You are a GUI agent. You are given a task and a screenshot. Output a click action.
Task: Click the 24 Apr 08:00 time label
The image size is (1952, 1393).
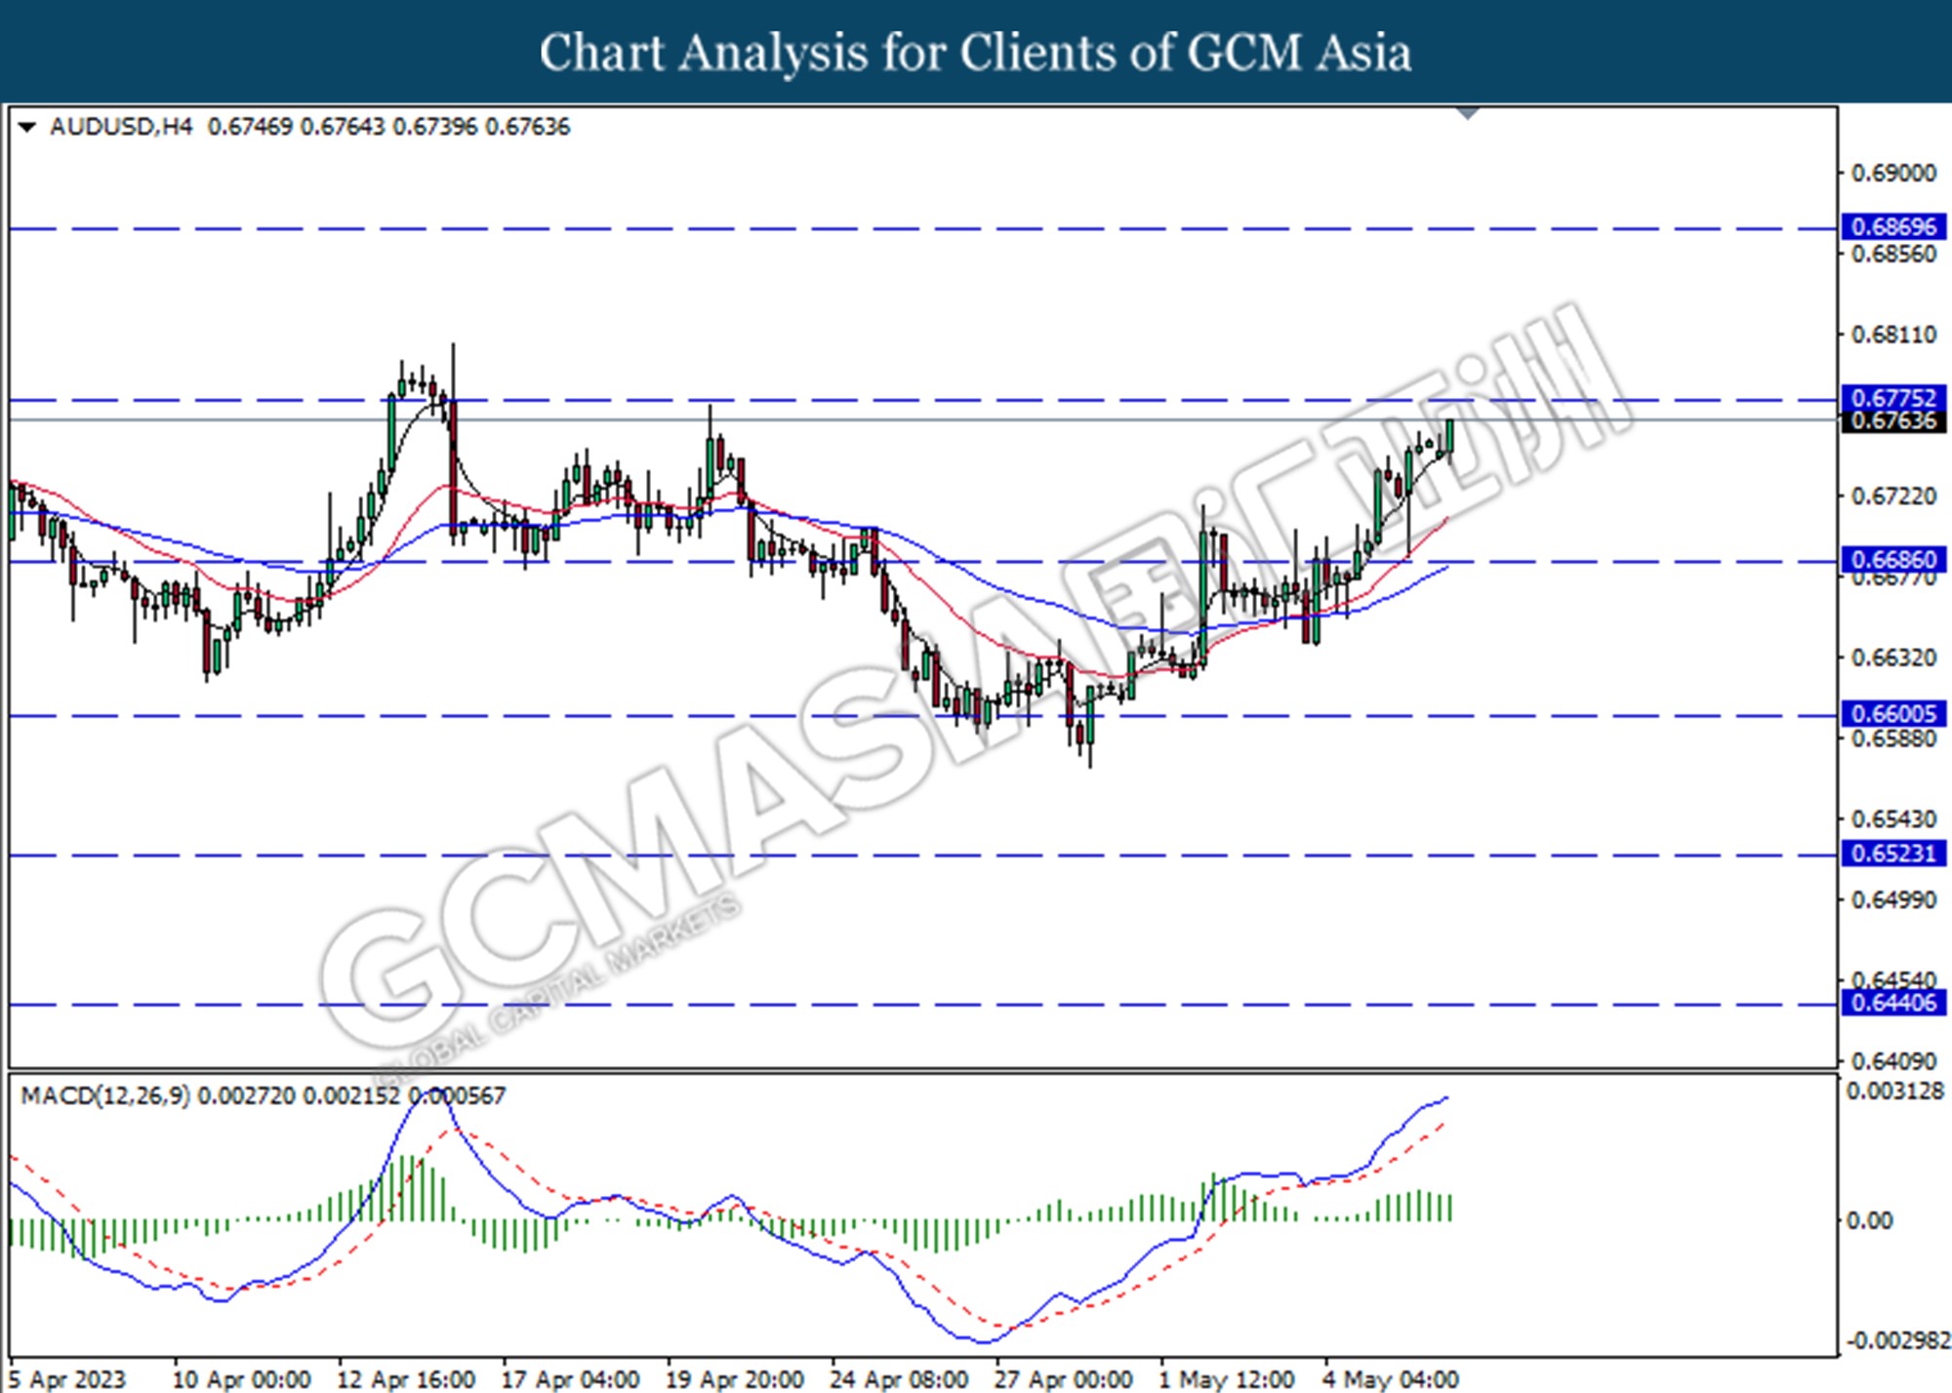[899, 1379]
